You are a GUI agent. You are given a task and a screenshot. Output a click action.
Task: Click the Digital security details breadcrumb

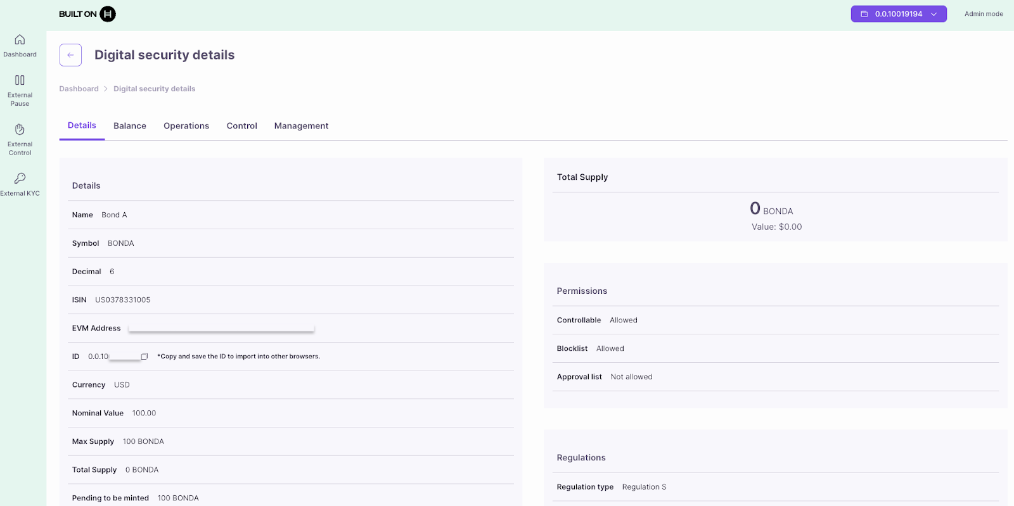coord(154,89)
